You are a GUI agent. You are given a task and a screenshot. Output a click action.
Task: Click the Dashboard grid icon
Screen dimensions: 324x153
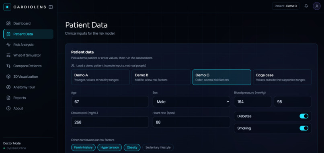[8, 23]
